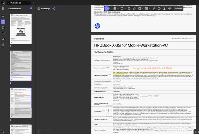Image resolution: width=199 pixels, height=134 pixels.
Task: Select page 1 thumbnail
Action: [21, 29]
